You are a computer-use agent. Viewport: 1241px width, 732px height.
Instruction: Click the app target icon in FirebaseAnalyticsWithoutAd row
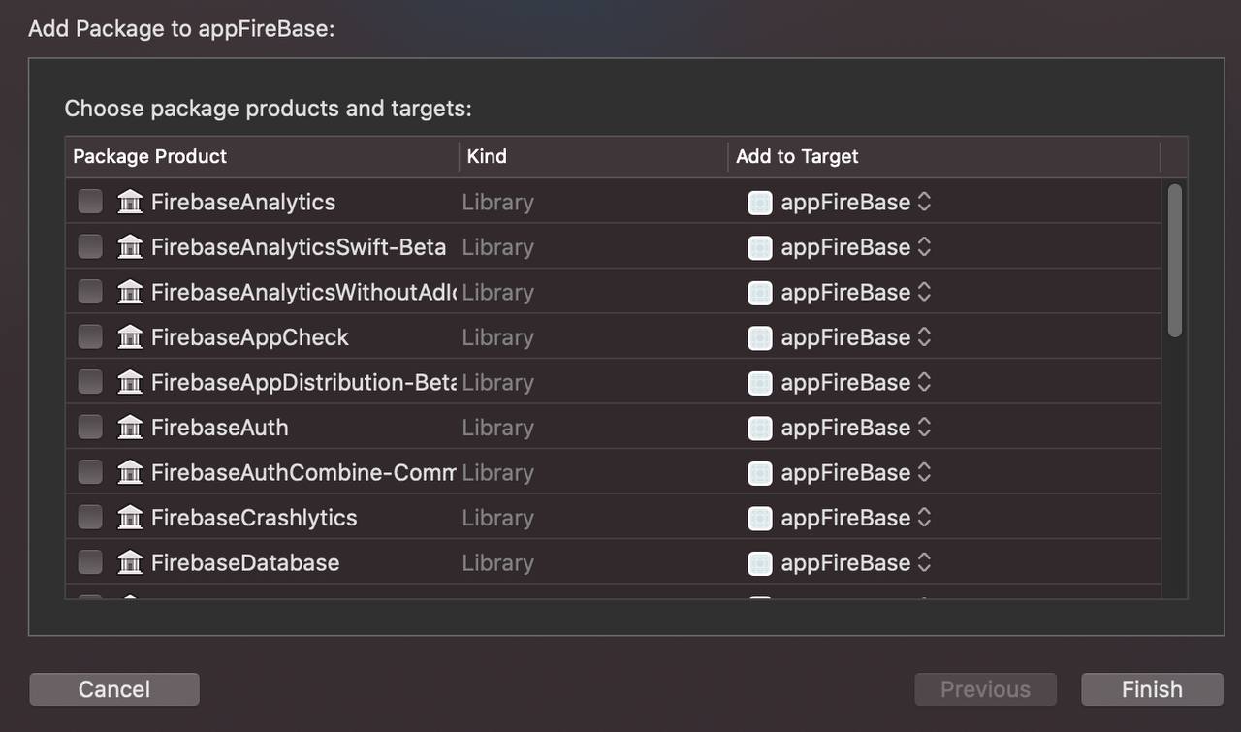click(x=760, y=293)
